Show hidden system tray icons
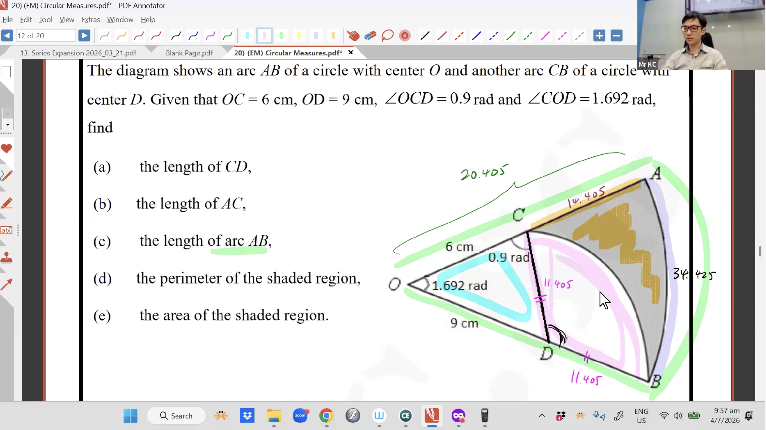Viewport: 766px width, 430px height. [x=542, y=416]
